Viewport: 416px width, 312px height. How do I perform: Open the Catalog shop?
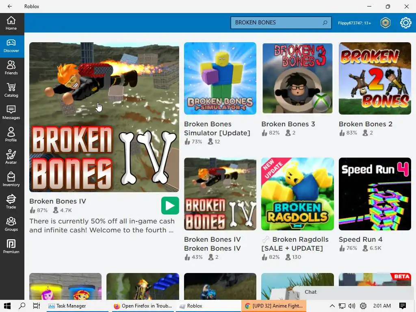(11, 91)
